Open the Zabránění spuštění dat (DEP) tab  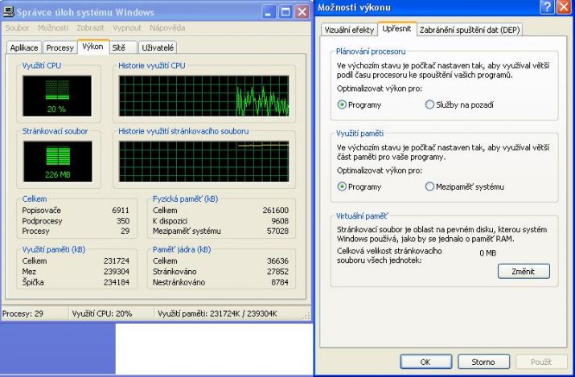coord(470,30)
